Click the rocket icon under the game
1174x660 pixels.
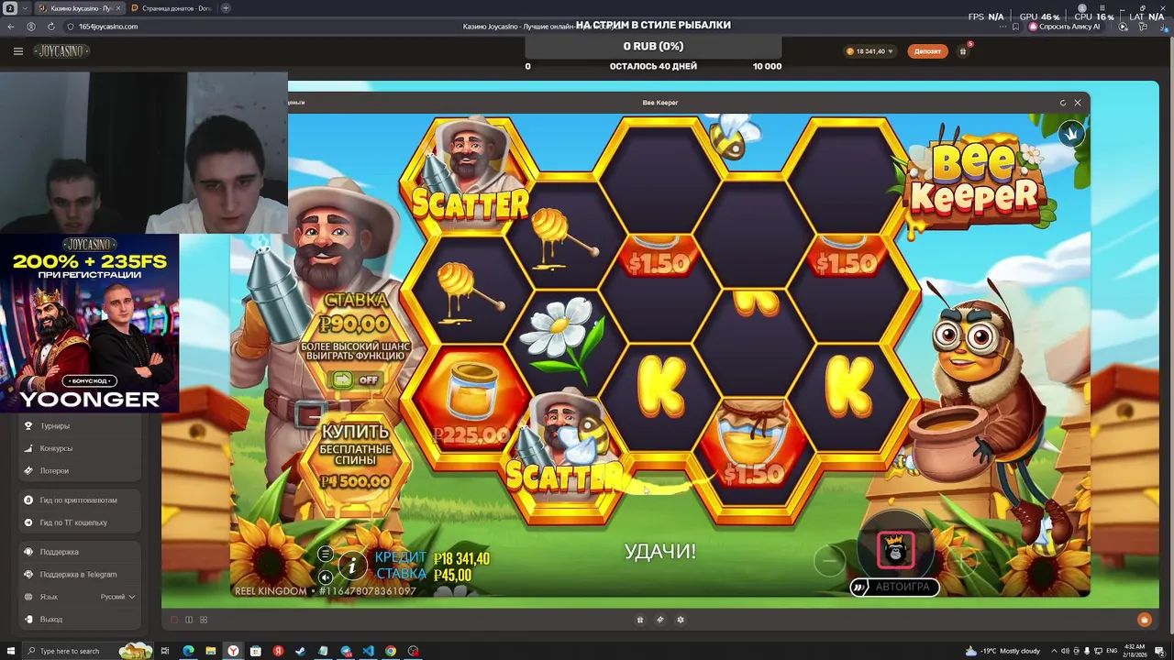(x=660, y=620)
